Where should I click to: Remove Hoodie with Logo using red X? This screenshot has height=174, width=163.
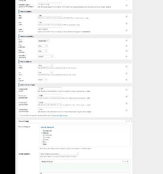[x=128, y=161]
